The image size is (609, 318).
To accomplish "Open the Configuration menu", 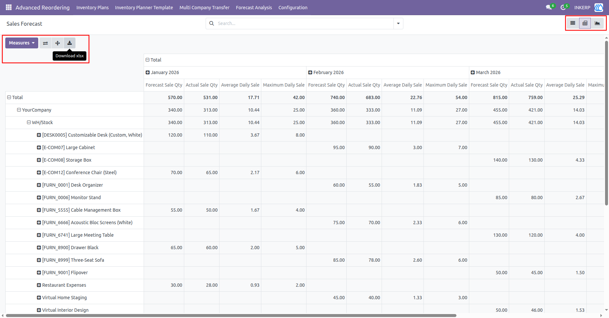I will pos(293,7).
